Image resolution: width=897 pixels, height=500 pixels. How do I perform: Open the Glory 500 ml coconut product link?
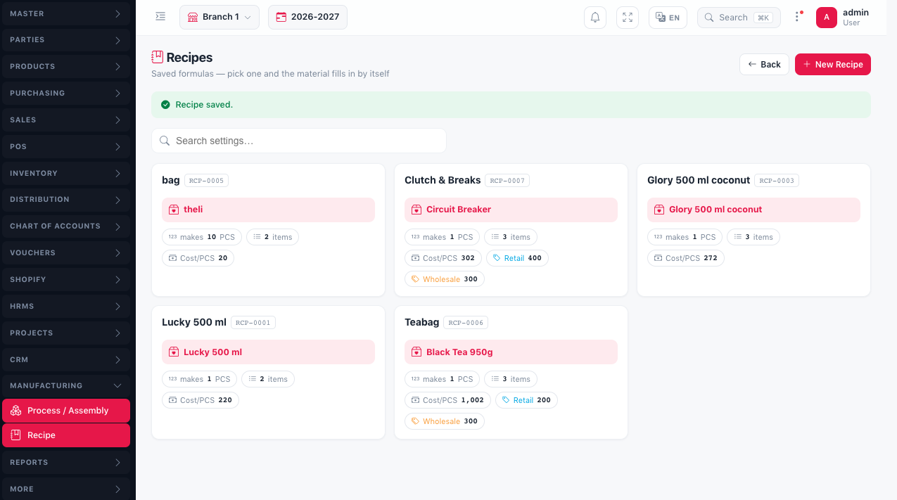[x=753, y=210]
